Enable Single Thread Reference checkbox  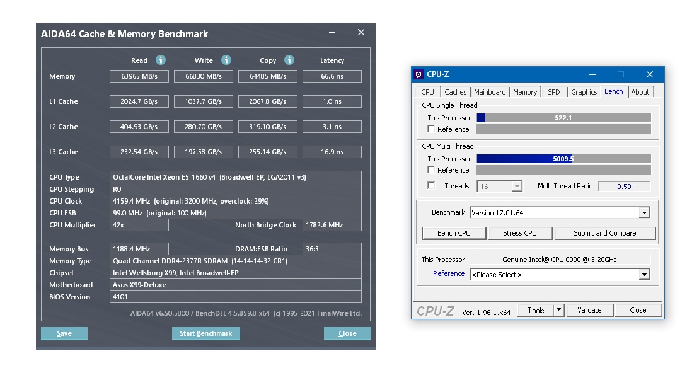point(431,129)
